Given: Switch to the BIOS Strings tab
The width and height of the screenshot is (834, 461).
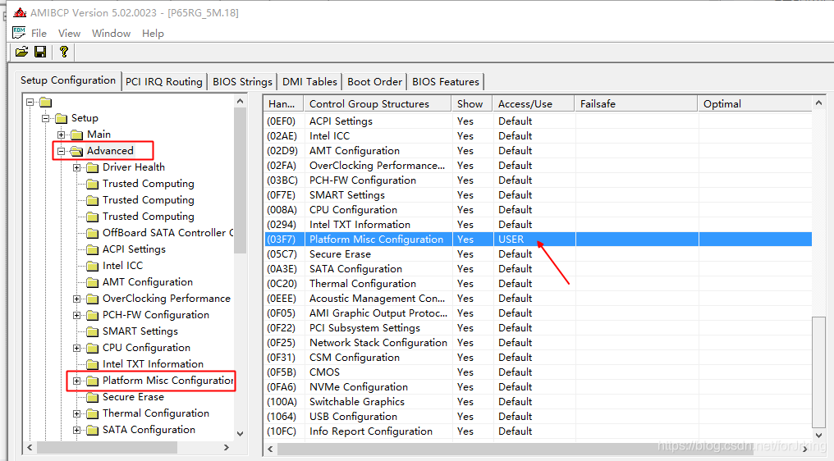Looking at the screenshot, I should click(x=242, y=82).
